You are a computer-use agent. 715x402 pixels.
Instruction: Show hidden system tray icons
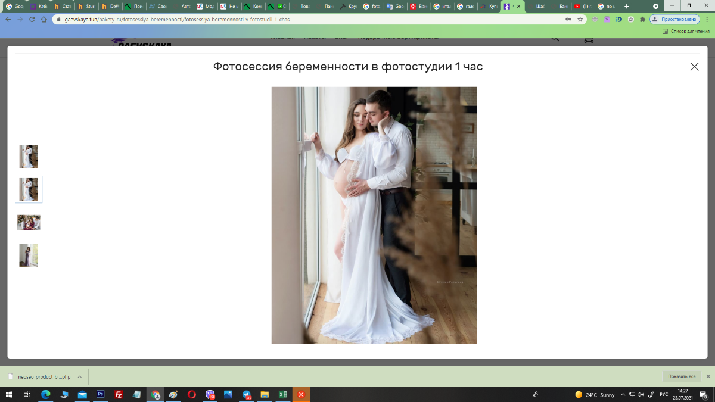click(x=623, y=394)
